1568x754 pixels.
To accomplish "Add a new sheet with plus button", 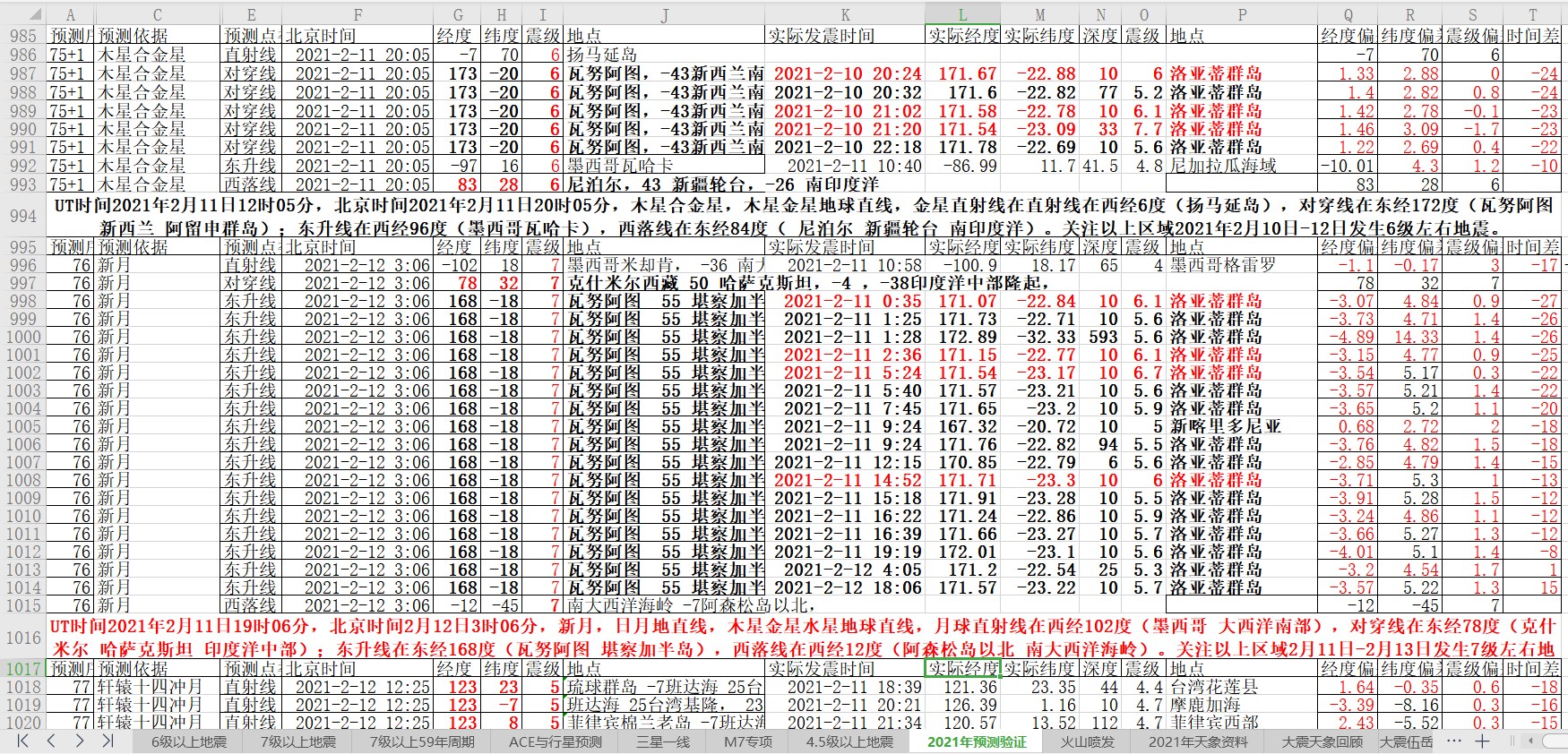I will pos(1482,741).
